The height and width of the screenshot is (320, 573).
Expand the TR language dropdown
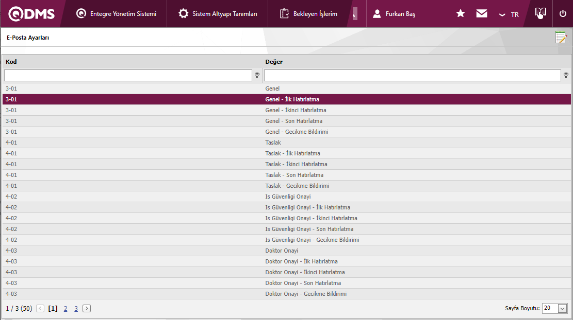point(509,14)
